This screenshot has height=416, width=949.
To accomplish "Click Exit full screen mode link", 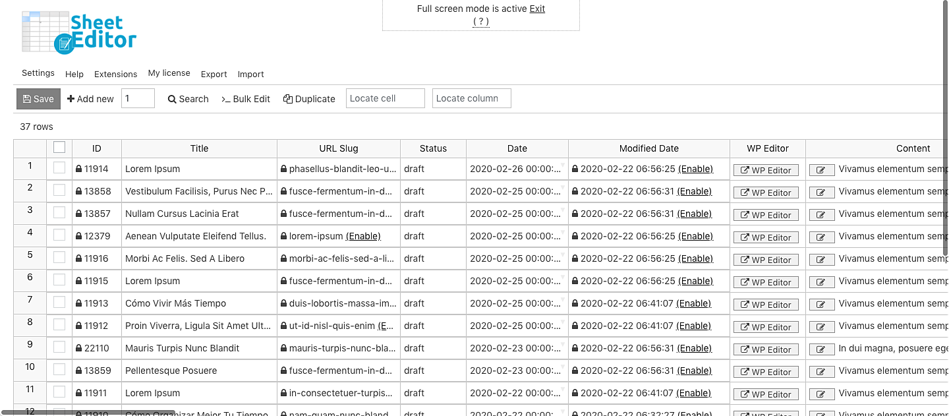I will tap(537, 9).
